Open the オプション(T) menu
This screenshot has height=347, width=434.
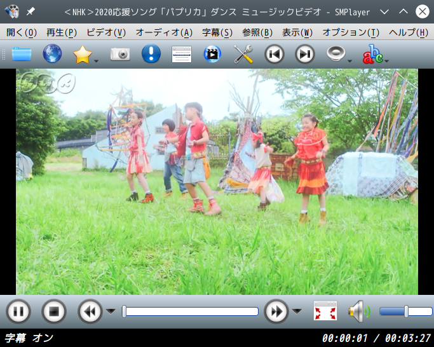coord(351,32)
